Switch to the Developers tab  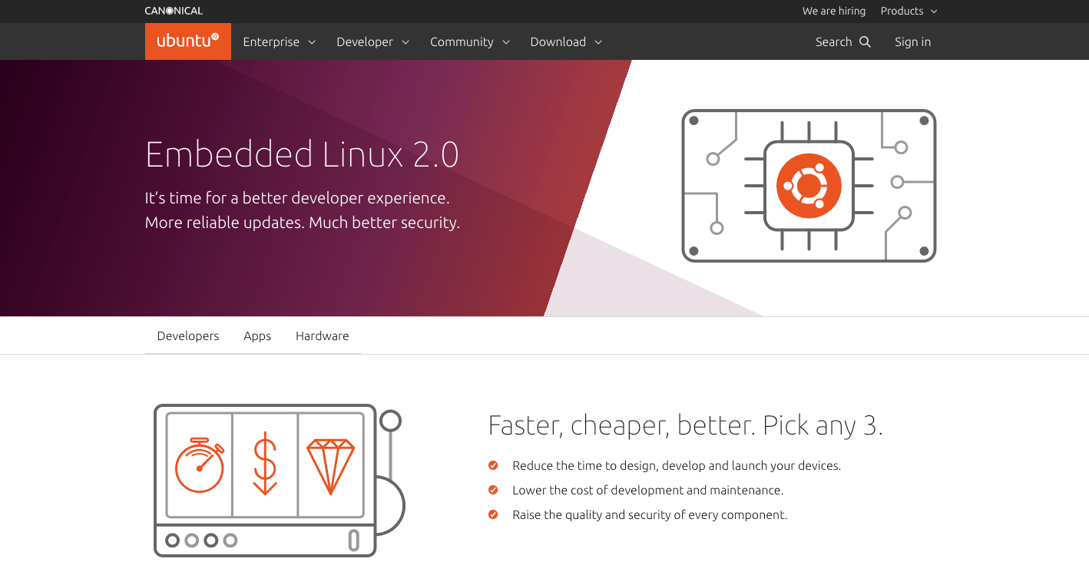pyautogui.click(x=188, y=335)
